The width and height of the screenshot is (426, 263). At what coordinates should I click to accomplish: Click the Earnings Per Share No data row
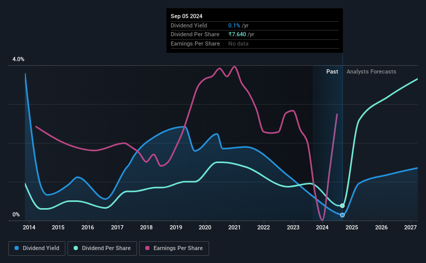(x=255, y=43)
